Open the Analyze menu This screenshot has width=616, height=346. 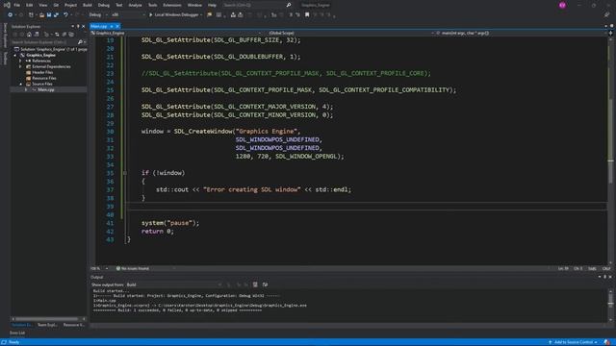[135, 5]
